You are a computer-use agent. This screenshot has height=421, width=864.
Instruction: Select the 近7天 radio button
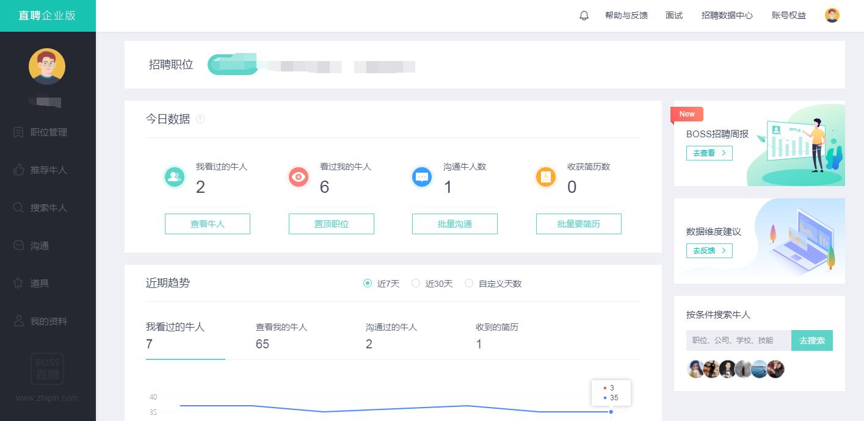tap(368, 283)
